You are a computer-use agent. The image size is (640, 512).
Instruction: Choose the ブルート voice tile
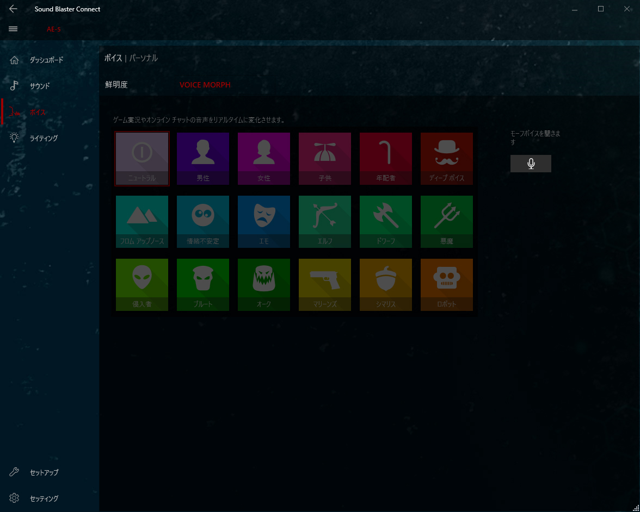[x=203, y=285]
